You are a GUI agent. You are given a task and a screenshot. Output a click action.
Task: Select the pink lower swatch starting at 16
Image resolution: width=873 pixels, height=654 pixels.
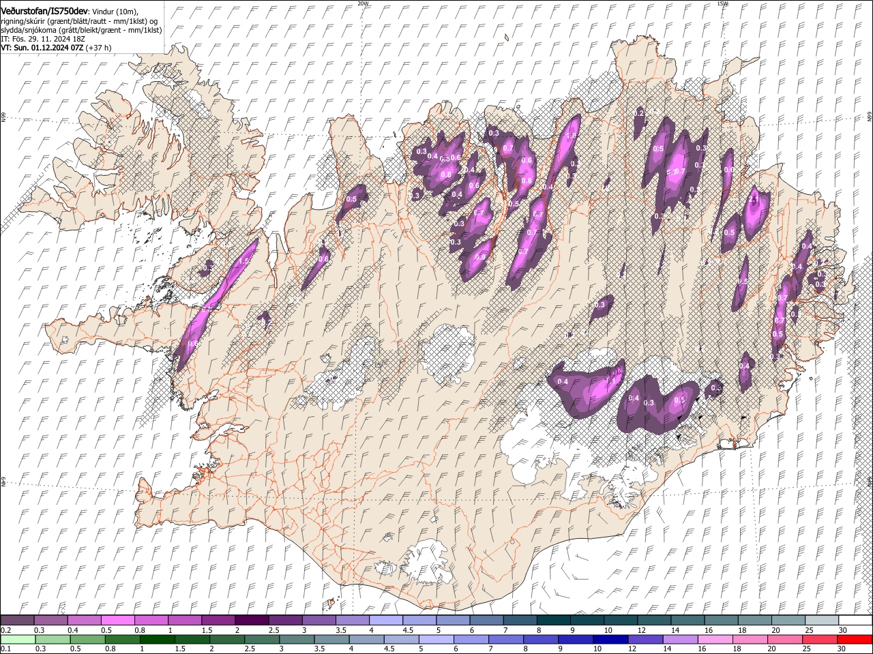click(x=715, y=639)
